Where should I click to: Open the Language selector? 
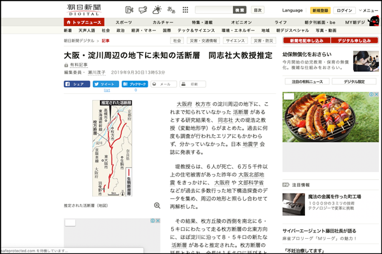click(x=292, y=11)
